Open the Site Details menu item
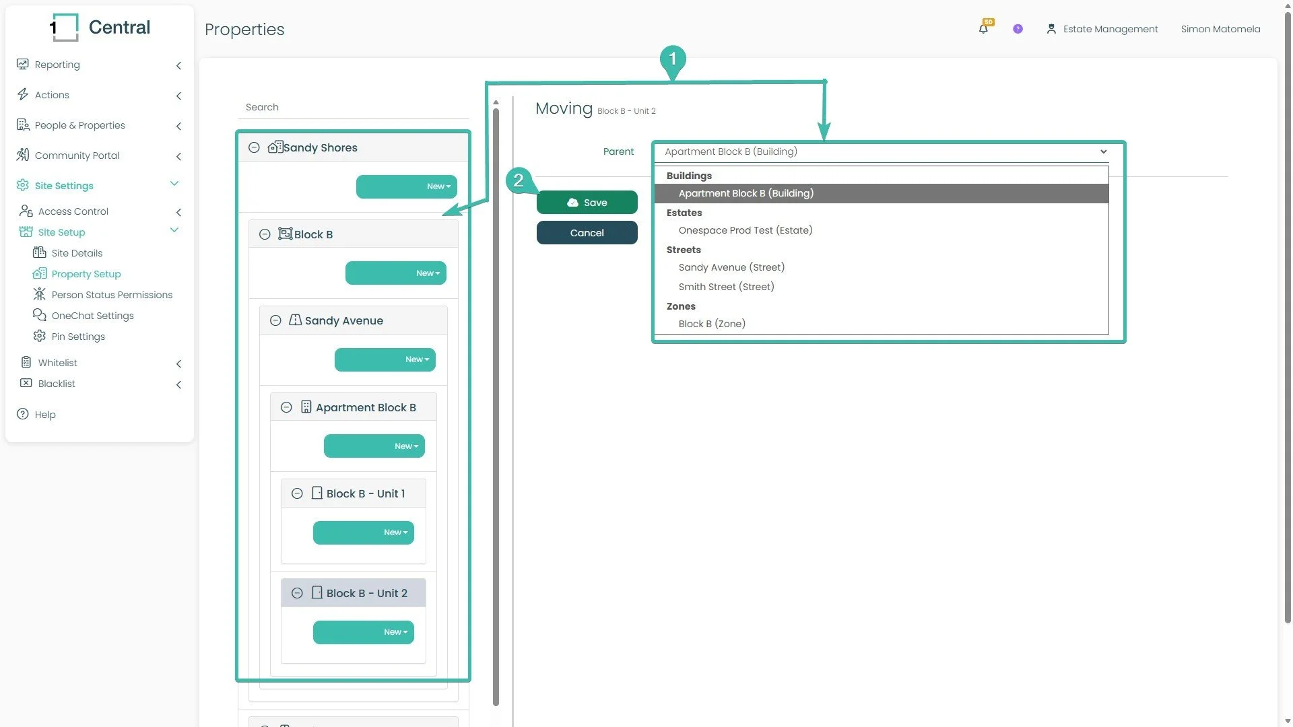 [77, 253]
